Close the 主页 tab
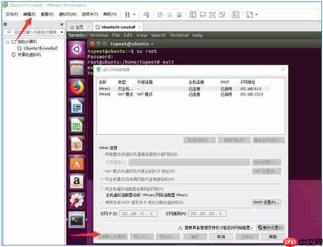The width and height of the screenshot is (323, 247). pyautogui.click(x=88, y=27)
